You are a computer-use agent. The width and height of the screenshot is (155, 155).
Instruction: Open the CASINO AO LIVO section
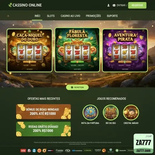click(71, 16)
